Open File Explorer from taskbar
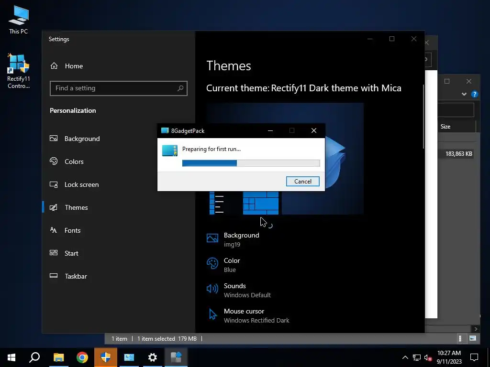490x367 pixels. click(x=58, y=357)
